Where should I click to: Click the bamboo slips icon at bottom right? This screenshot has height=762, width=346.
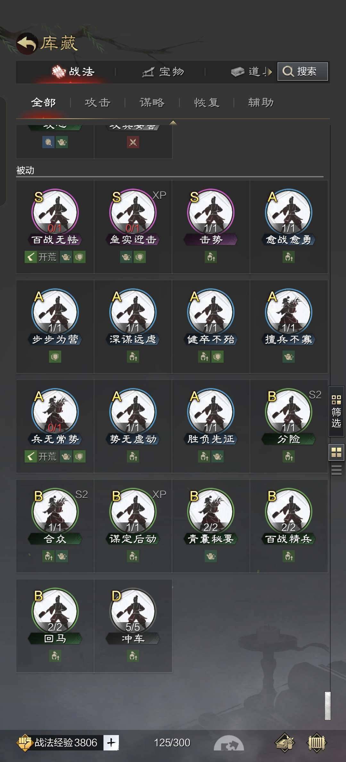(317, 742)
